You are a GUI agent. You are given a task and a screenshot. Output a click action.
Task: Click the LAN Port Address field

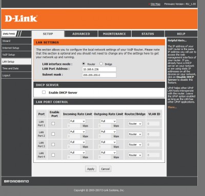pos(99,69)
